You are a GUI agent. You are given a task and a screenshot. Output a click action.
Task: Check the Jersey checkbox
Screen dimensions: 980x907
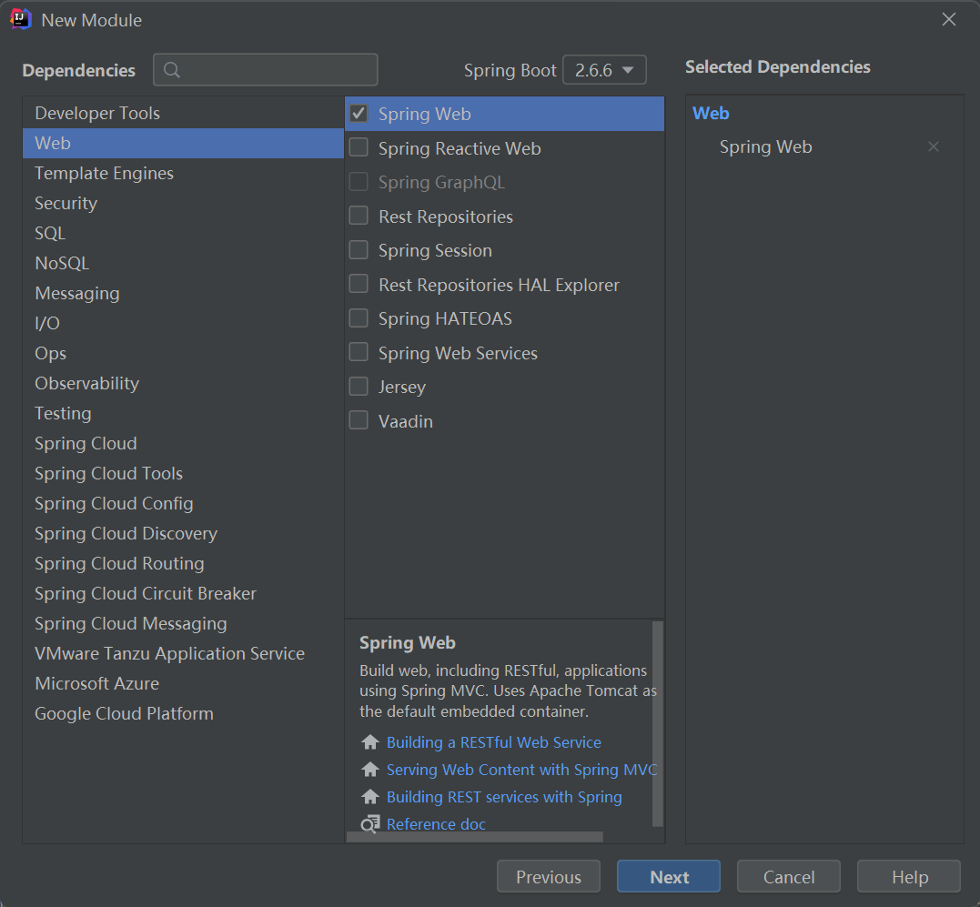pos(359,387)
